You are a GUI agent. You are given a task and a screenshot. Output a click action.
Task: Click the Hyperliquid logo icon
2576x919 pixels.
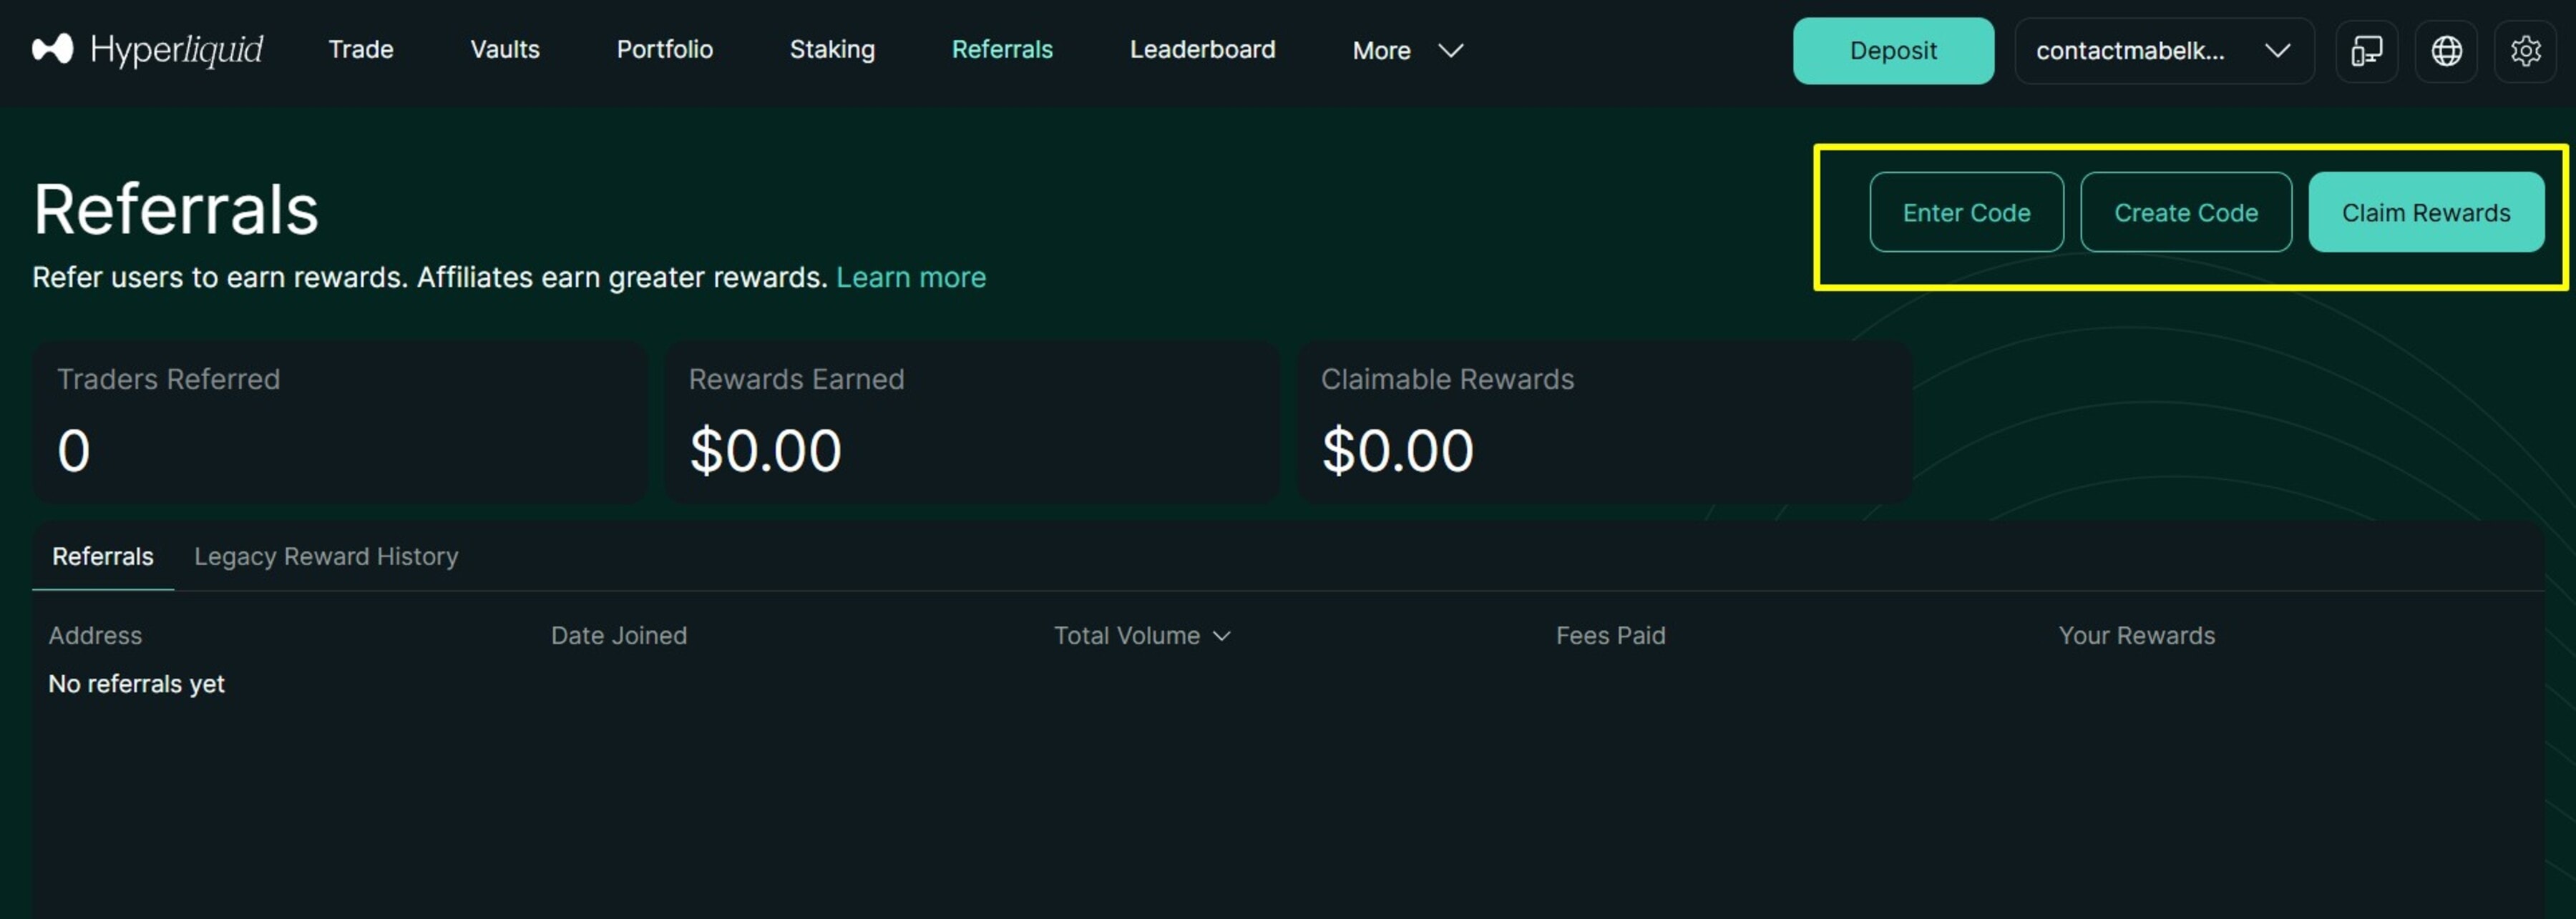[52, 49]
